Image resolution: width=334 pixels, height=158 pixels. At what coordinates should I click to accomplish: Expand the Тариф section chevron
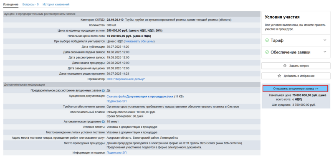[x=325, y=40]
